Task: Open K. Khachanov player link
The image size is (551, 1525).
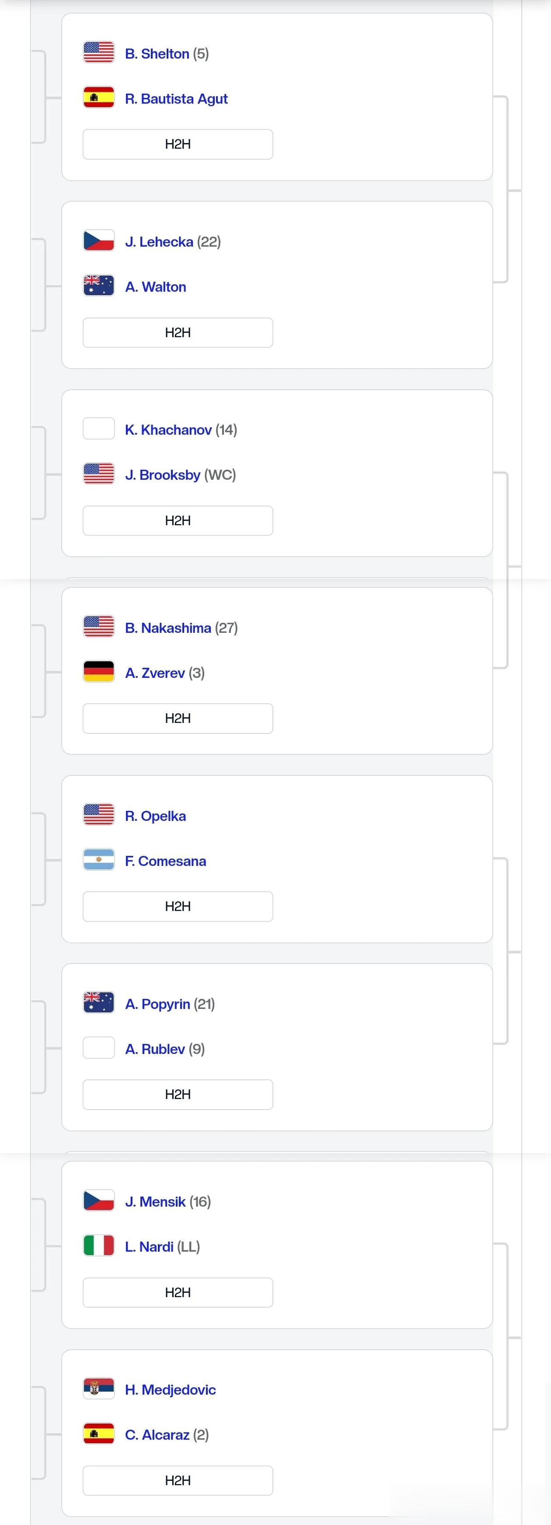Action: tap(168, 430)
